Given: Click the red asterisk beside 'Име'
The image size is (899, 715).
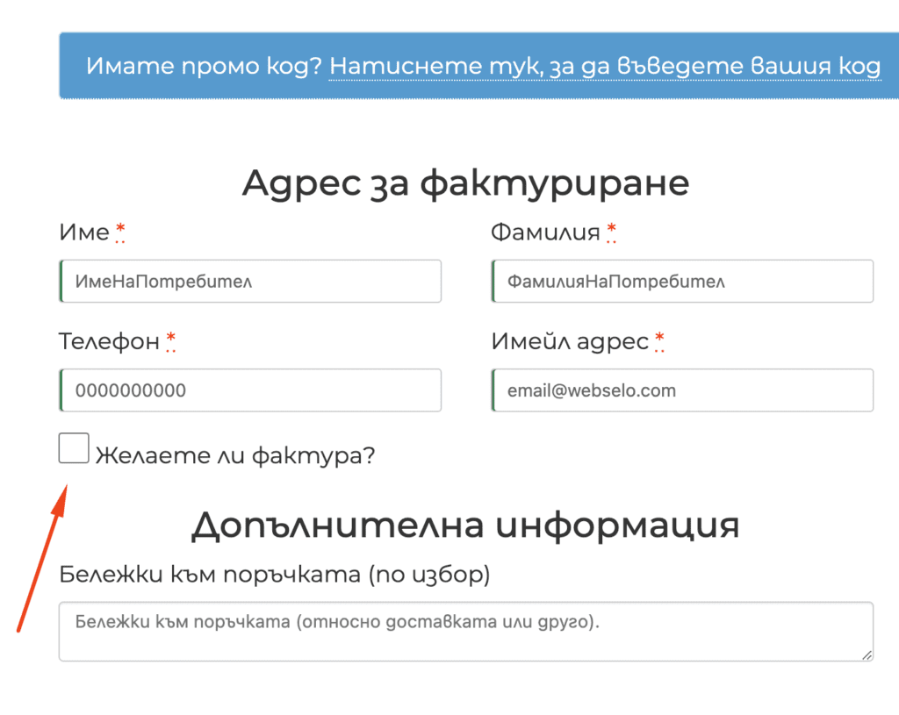Looking at the screenshot, I should pyautogui.click(x=121, y=231).
